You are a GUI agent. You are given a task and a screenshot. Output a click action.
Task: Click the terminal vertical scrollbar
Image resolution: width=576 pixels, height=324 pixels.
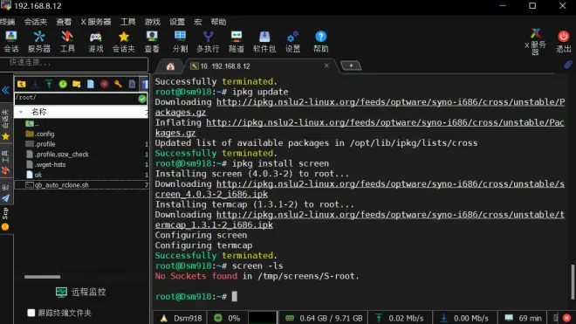(573, 282)
